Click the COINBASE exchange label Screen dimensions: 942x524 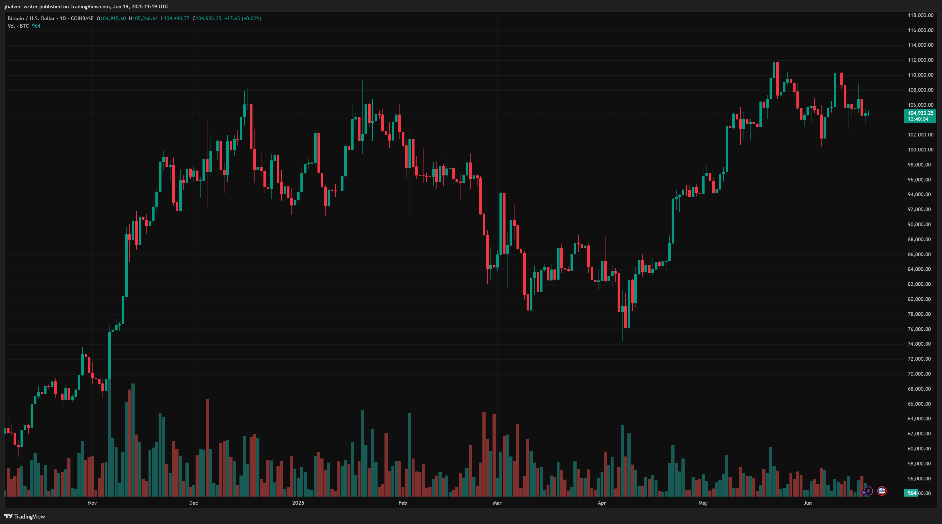point(82,18)
